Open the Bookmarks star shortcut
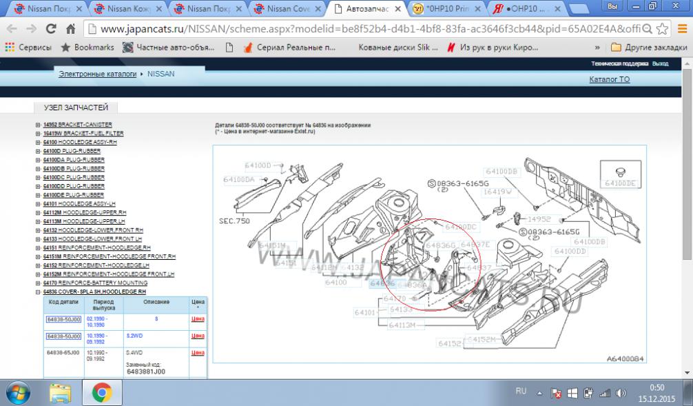The height and width of the screenshot is (406, 693). point(87,48)
